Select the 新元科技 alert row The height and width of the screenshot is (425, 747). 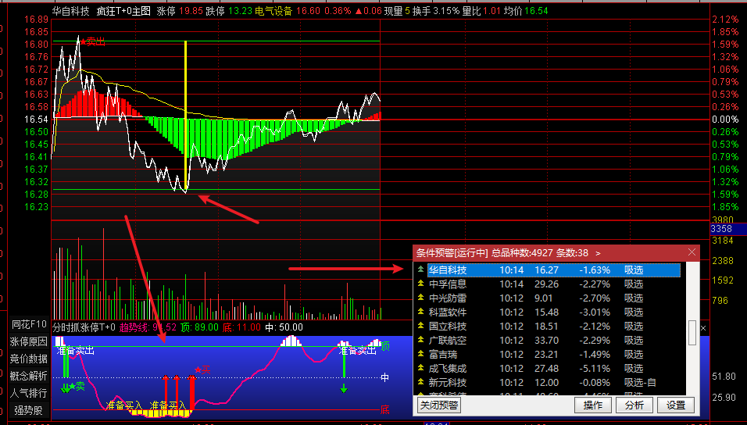553,383
